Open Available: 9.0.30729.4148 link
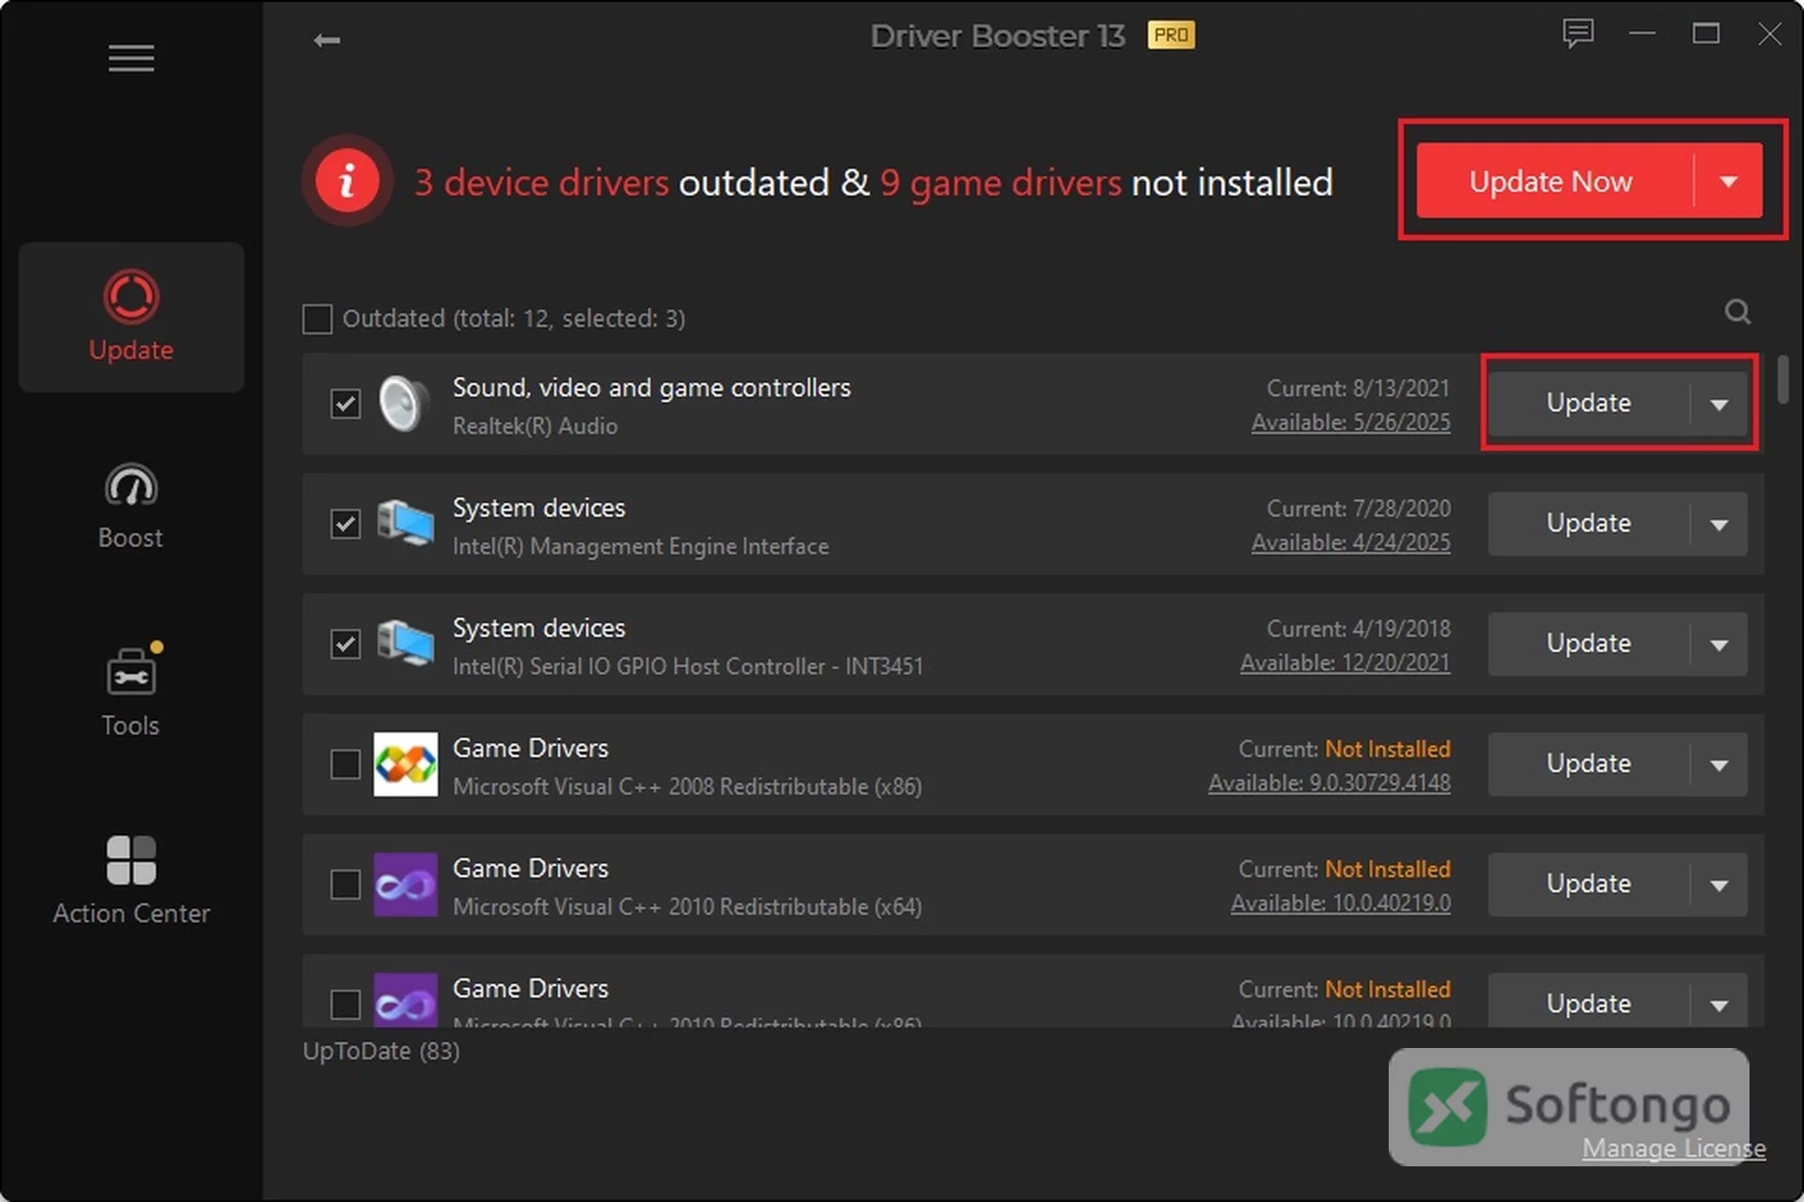 [x=1329, y=783]
